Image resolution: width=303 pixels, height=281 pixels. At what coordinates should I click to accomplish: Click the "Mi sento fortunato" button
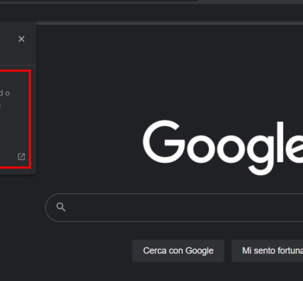point(267,251)
